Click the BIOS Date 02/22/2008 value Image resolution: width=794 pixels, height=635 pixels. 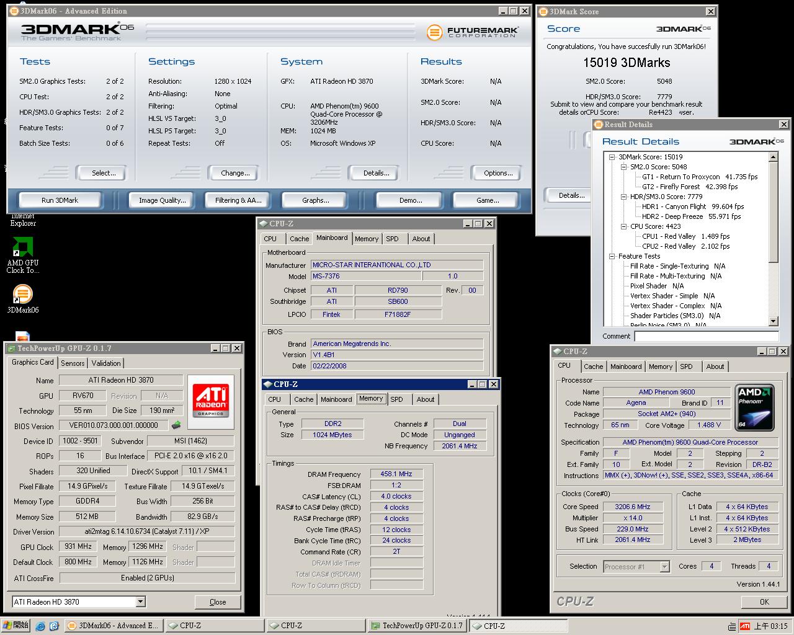(397, 366)
